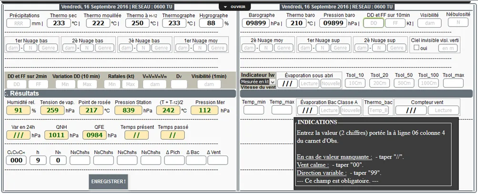This screenshot has height=194, width=478.
Task: Edit the Thermographe field
Action: coord(174,23)
